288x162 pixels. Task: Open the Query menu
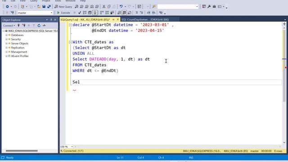[x=34, y=1]
